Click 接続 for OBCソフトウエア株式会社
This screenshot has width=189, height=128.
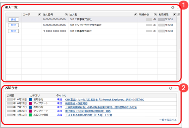[x=13, y=25]
